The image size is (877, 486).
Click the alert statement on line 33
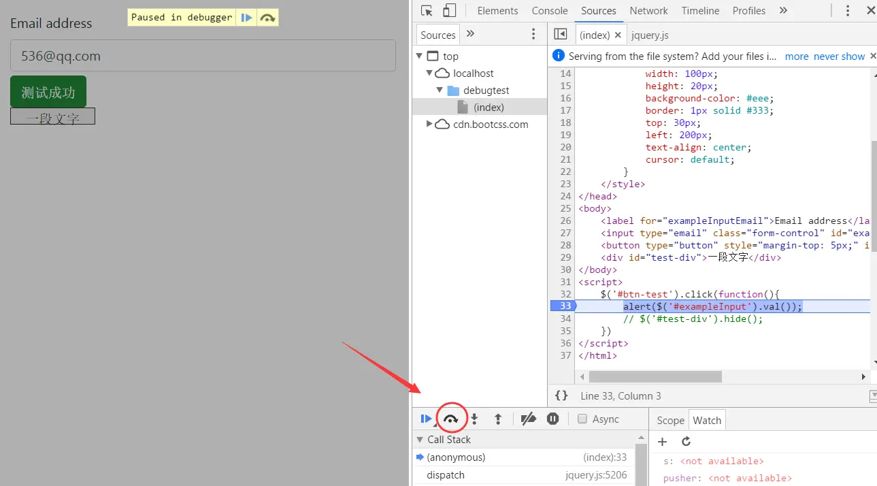[713, 306]
